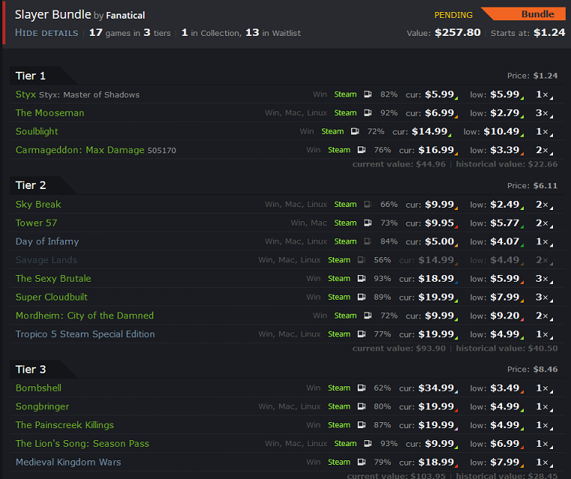Click the trading cards icon for Bombshell
571x479 pixels.
point(361,388)
